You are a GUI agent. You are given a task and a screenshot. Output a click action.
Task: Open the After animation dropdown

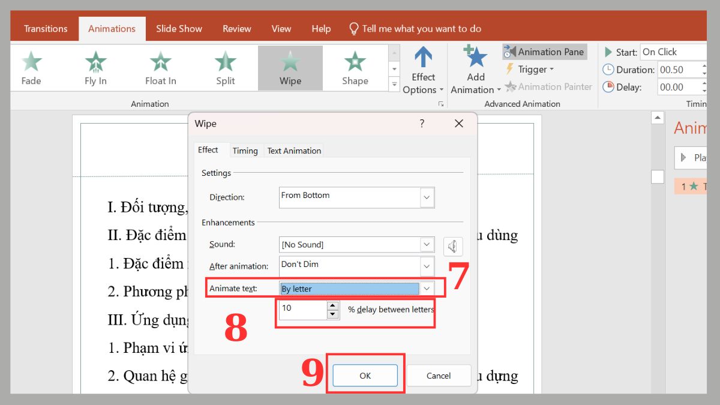[426, 266]
